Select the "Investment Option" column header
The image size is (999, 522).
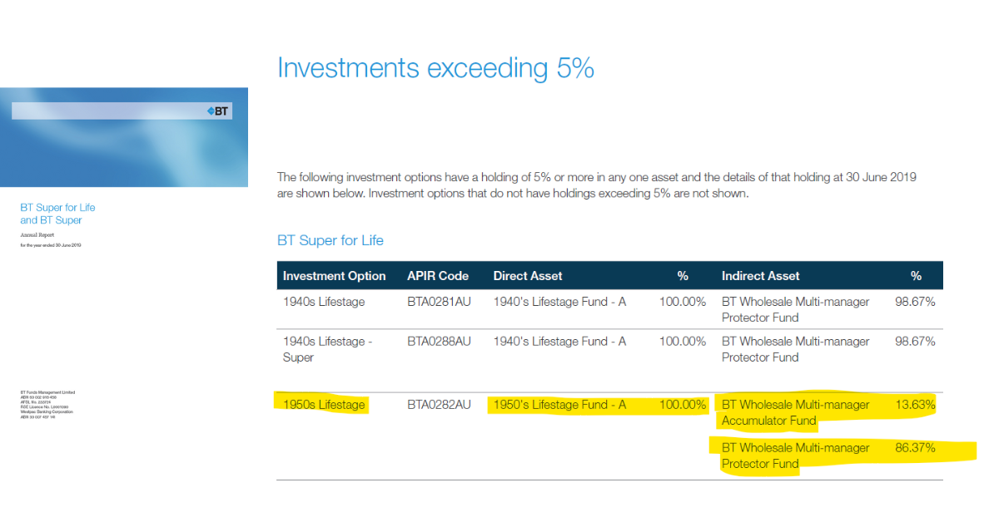point(335,275)
